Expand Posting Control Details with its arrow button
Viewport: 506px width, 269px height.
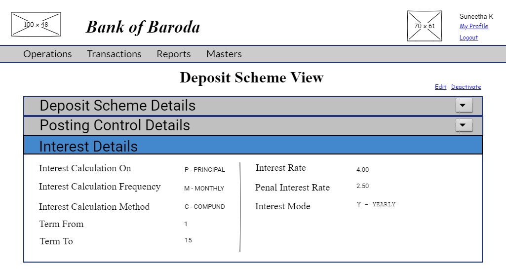point(464,125)
